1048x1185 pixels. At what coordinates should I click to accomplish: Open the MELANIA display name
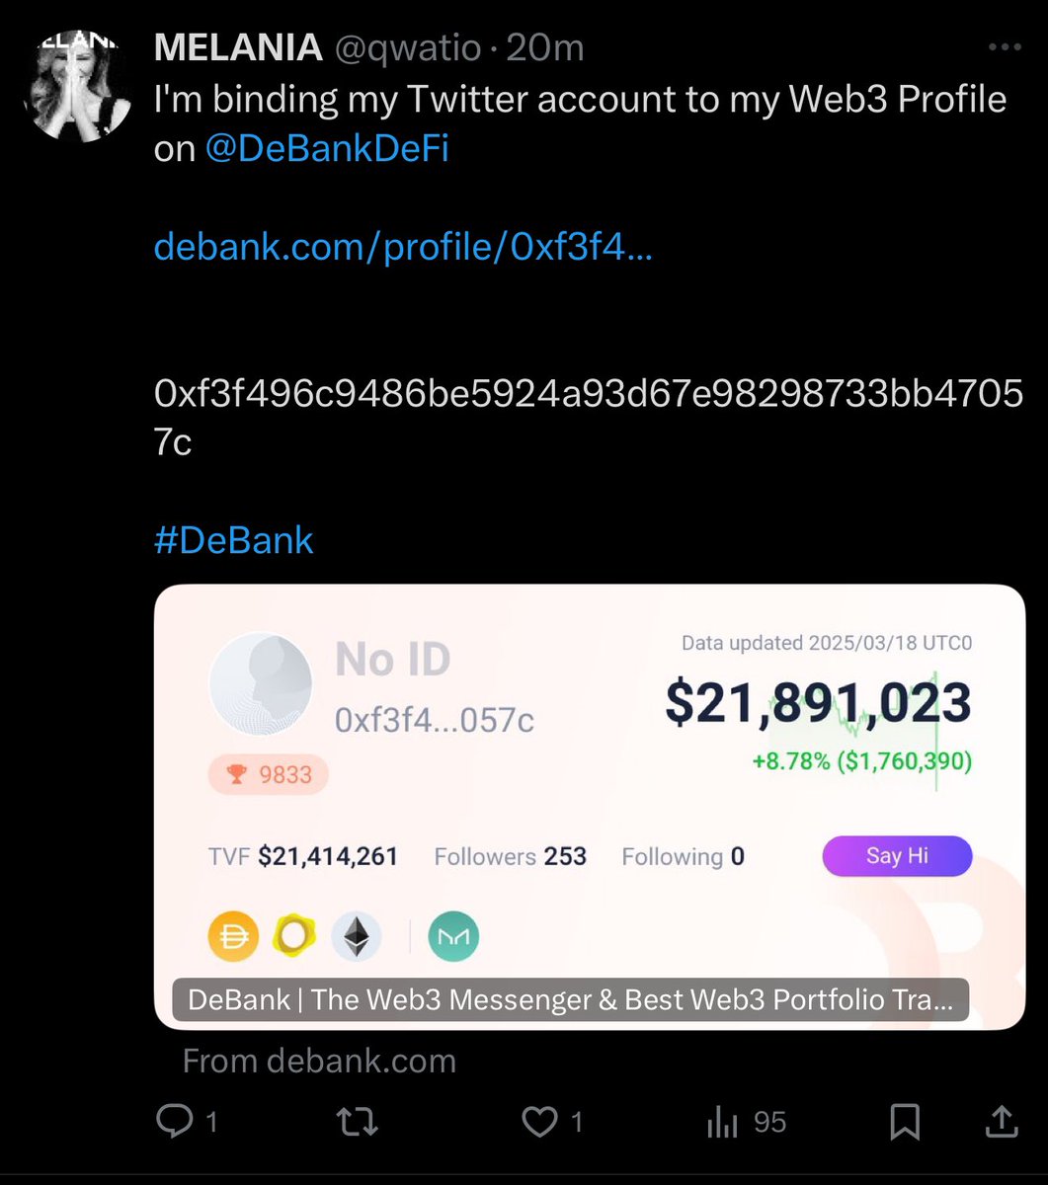click(238, 47)
